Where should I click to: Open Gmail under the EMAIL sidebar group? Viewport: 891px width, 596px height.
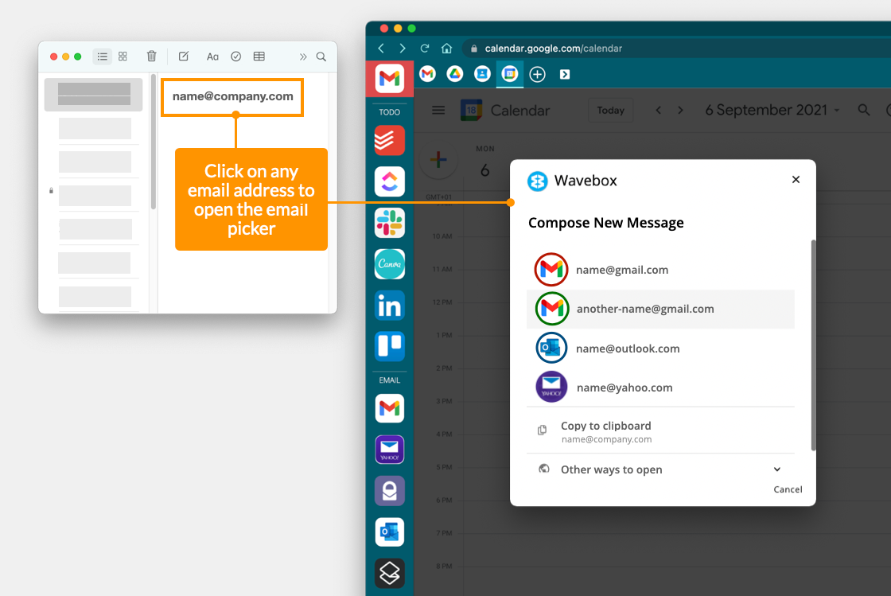click(389, 408)
